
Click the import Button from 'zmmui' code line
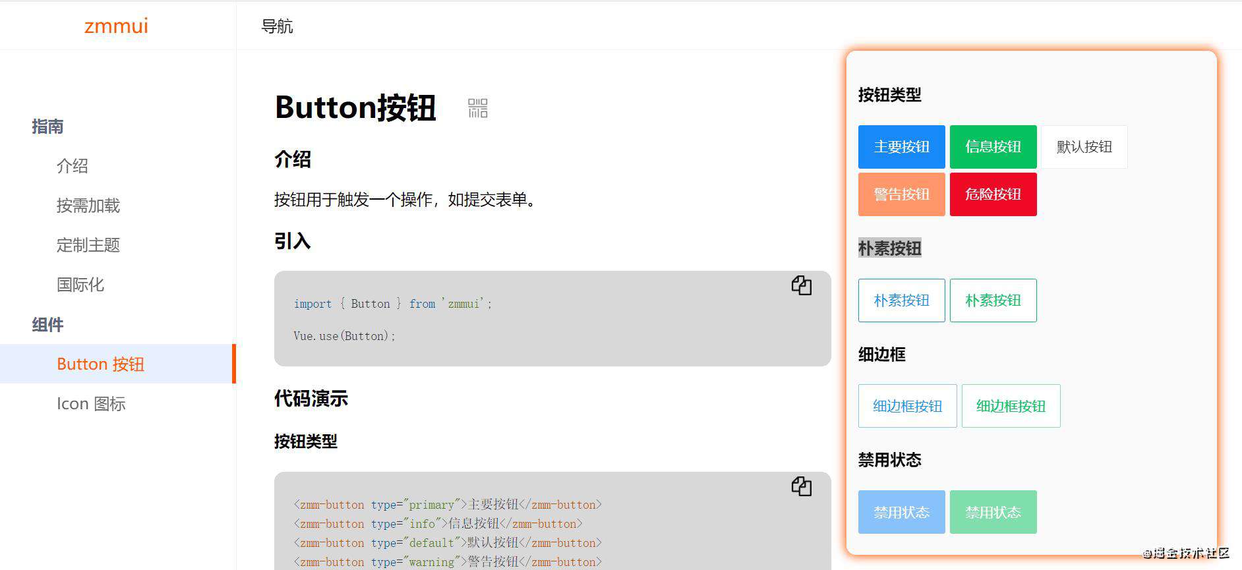[x=393, y=304]
